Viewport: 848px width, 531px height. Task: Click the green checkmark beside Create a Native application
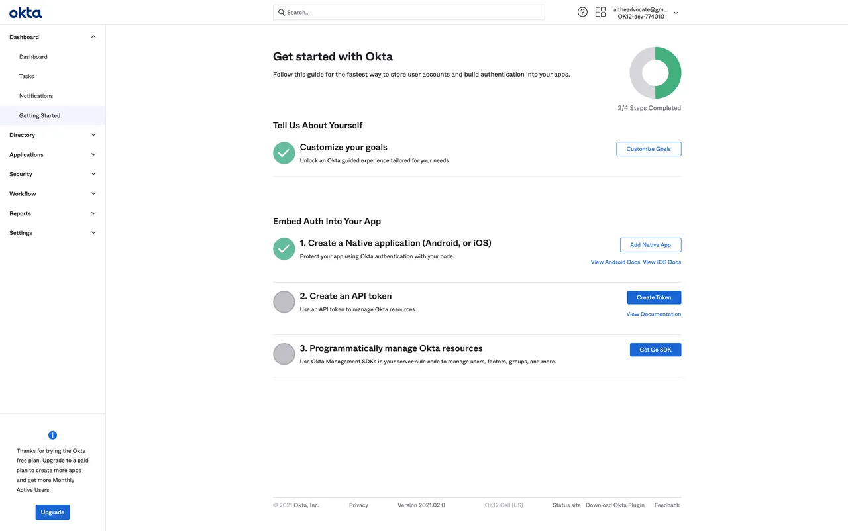[284, 249]
